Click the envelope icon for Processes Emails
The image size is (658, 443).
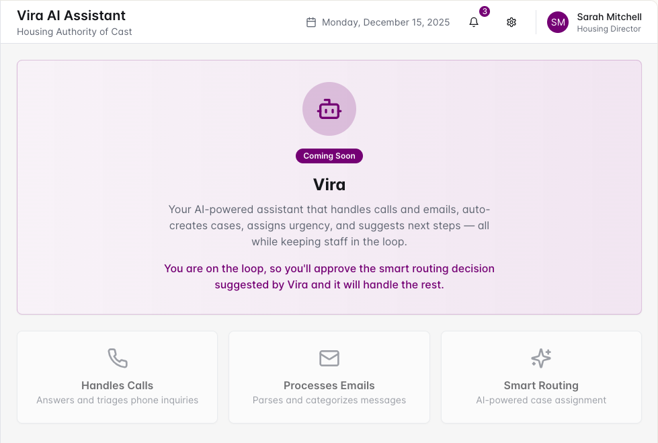click(x=329, y=358)
